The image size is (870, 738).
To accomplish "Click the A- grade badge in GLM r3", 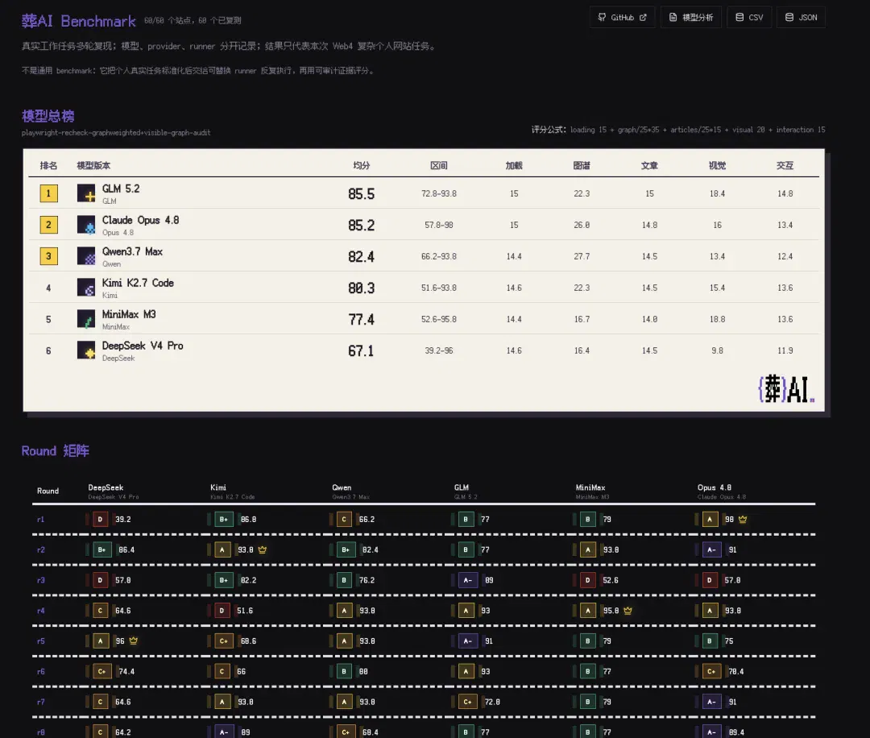I will coord(468,580).
